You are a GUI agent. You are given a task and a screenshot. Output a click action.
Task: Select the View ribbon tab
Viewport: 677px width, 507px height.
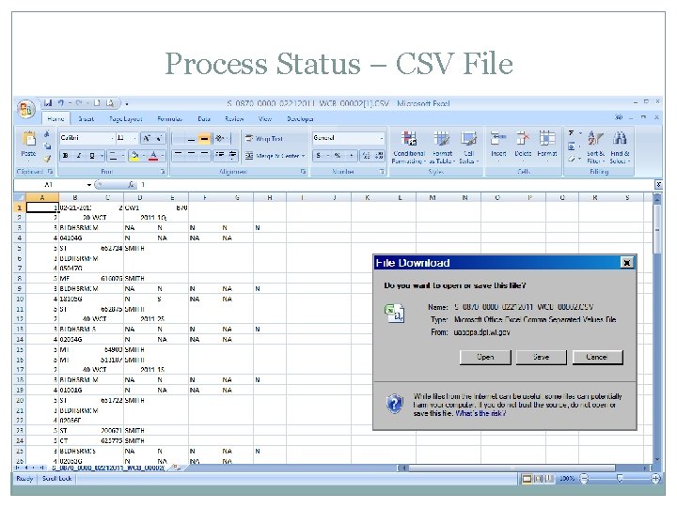pos(264,118)
